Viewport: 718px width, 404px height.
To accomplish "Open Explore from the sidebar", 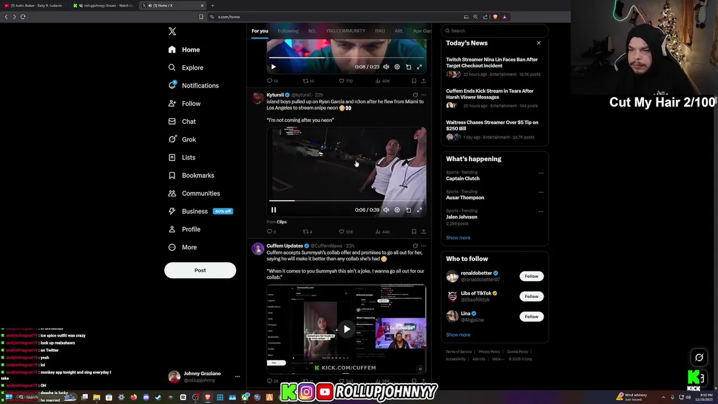I will pyautogui.click(x=186, y=67).
